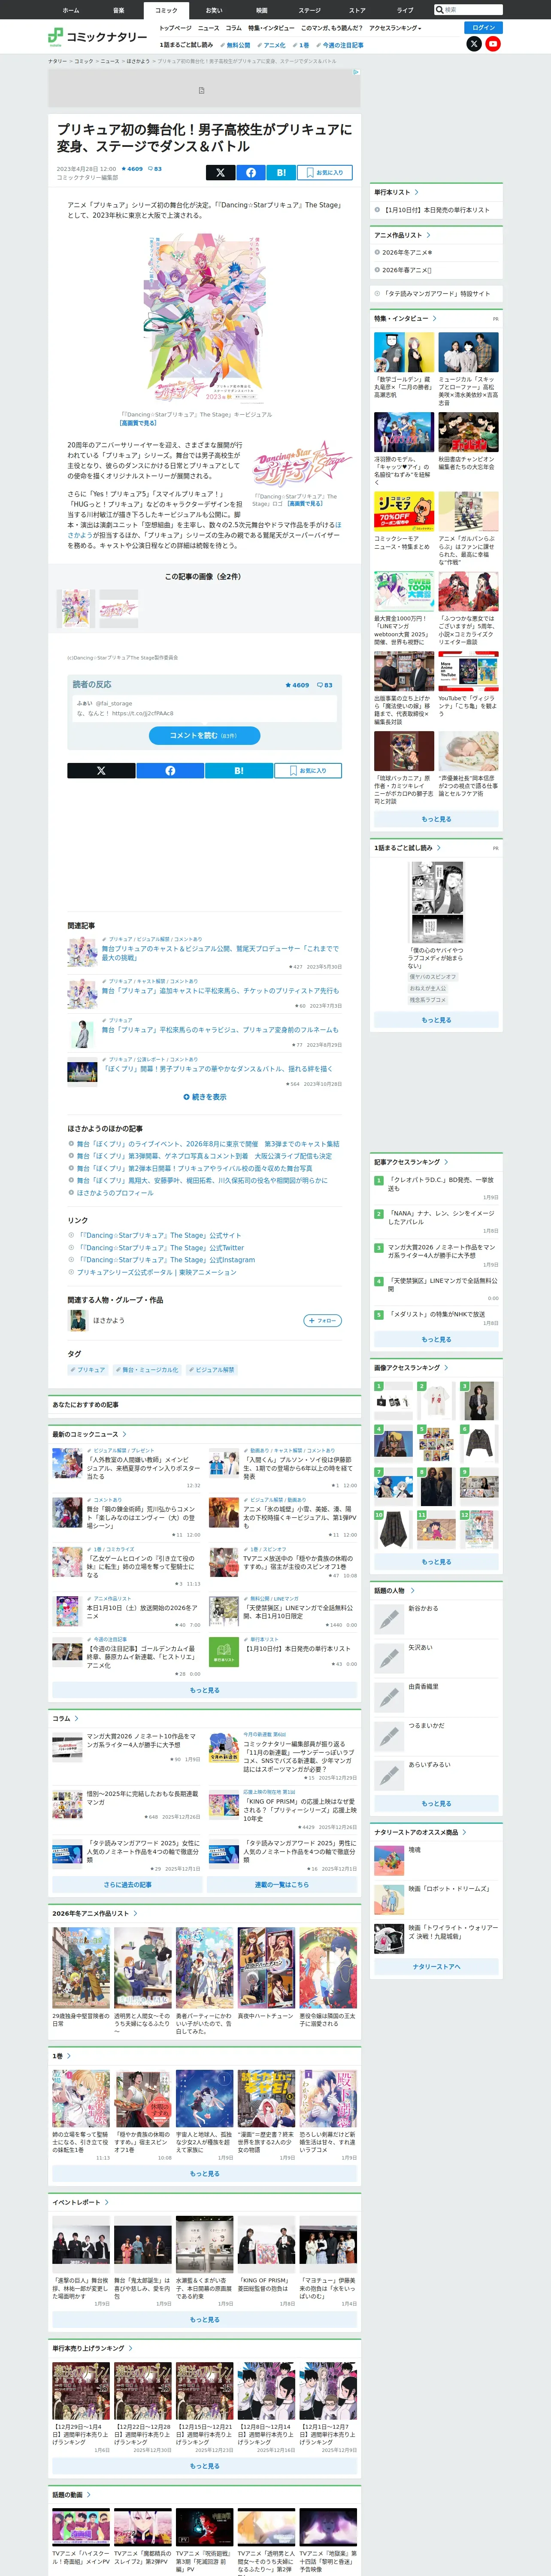This screenshot has width=551, height=2576.
Task: Open the コミックナタリー logo
Action: (x=97, y=37)
